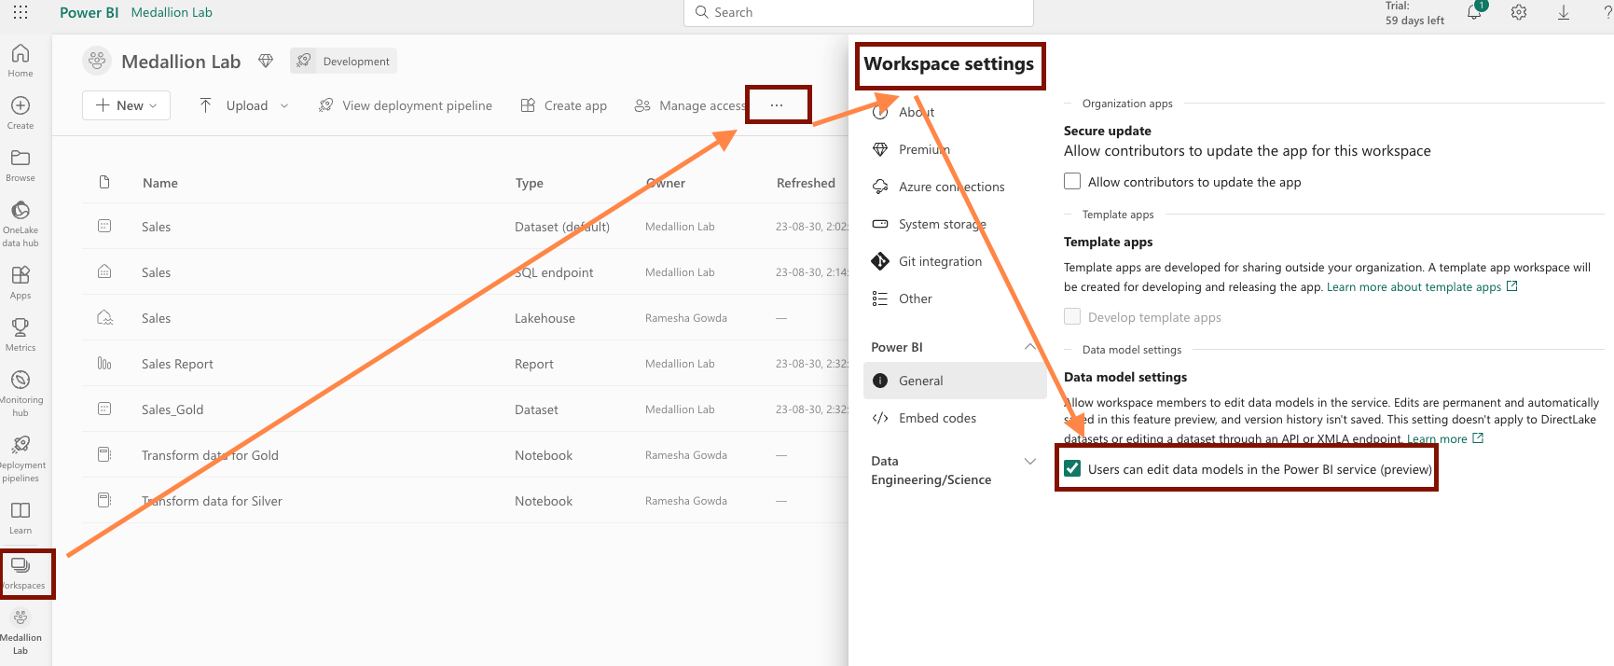Click the download arrow icon in header
Screen dimensions: 1614x666
click(x=1564, y=13)
